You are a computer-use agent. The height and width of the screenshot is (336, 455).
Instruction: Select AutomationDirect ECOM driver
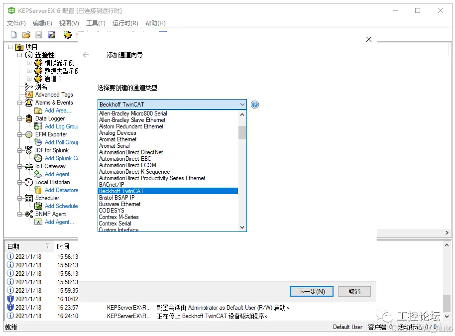coord(168,165)
